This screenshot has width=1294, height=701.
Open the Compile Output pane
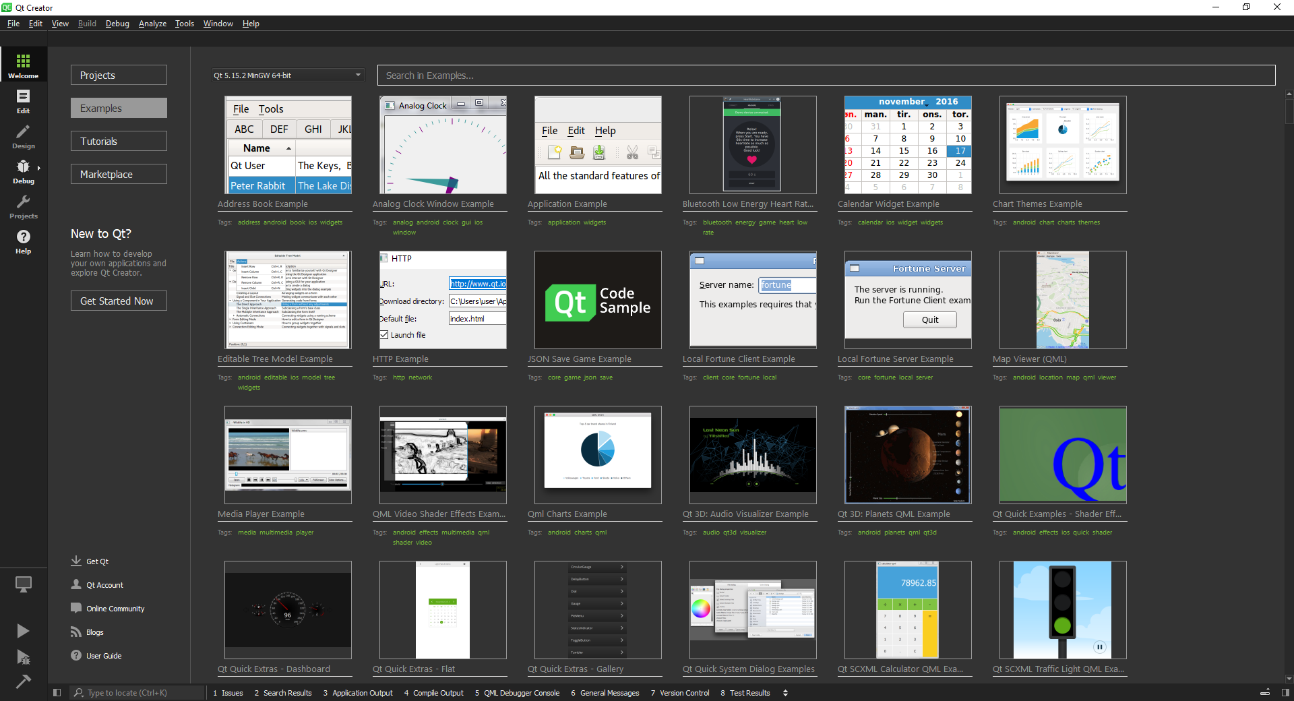pyautogui.click(x=434, y=692)
